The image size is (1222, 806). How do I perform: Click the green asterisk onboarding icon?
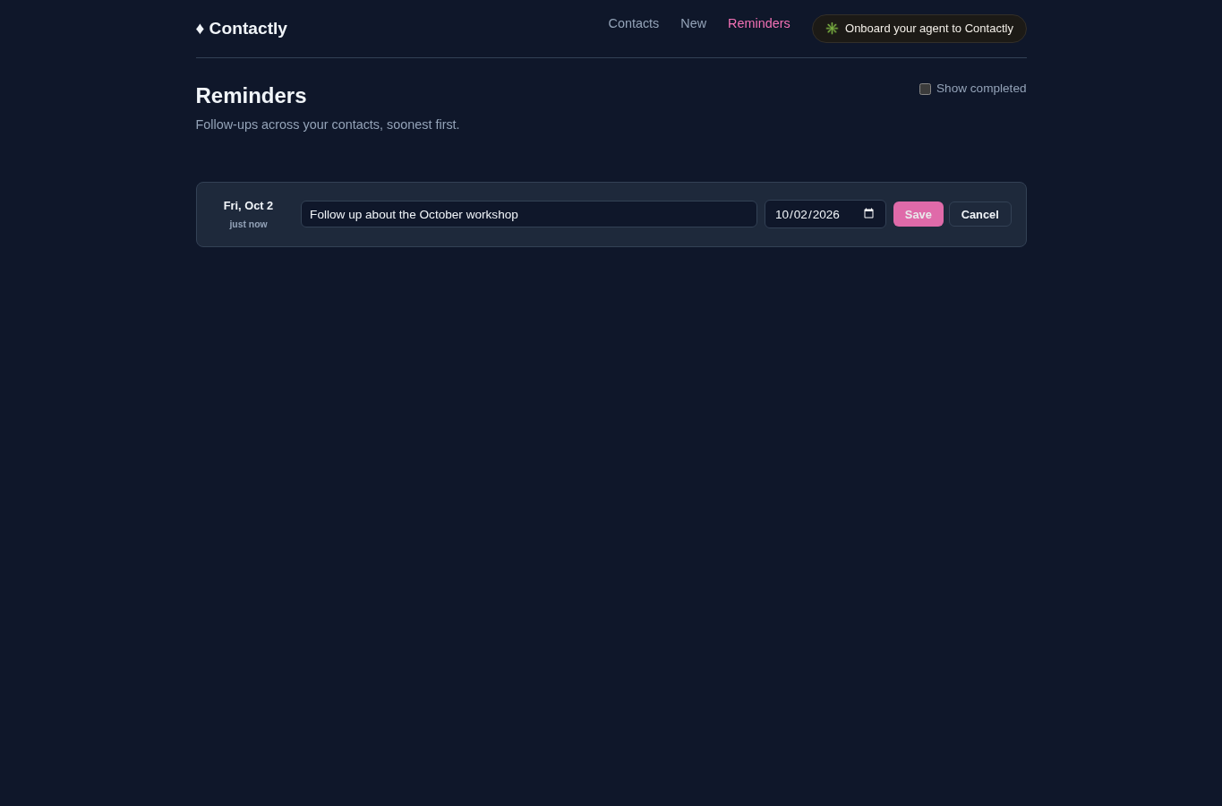(832, 29)
